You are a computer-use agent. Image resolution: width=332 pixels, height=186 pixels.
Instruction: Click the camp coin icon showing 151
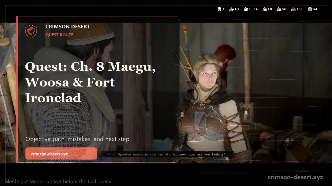(x=293, y=9)
